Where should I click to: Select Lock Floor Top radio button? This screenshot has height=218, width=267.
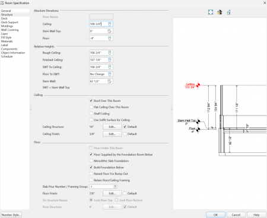tap(91, 200)
